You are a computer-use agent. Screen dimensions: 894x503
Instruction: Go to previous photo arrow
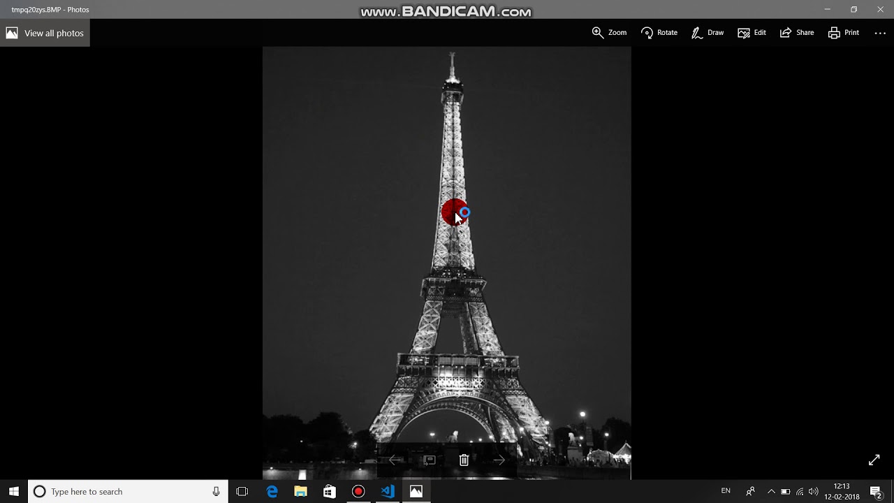click(x=395, y=460)
